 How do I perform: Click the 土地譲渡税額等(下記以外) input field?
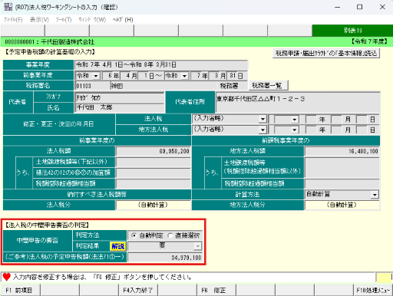tap(153, 162)
